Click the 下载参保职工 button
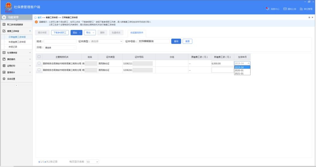 (60, 33)
